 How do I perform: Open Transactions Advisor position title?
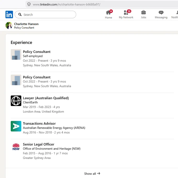click(39, 123)
